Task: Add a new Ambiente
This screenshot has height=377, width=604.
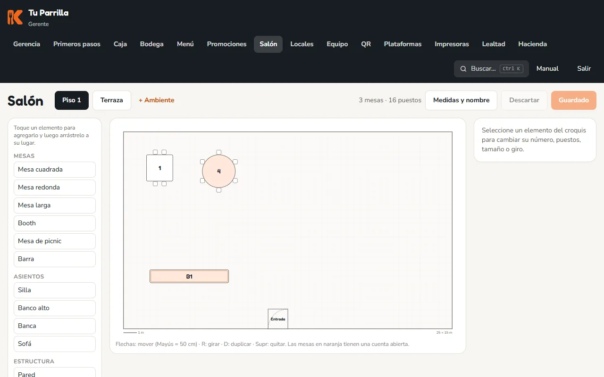Action: coord(157,100)
